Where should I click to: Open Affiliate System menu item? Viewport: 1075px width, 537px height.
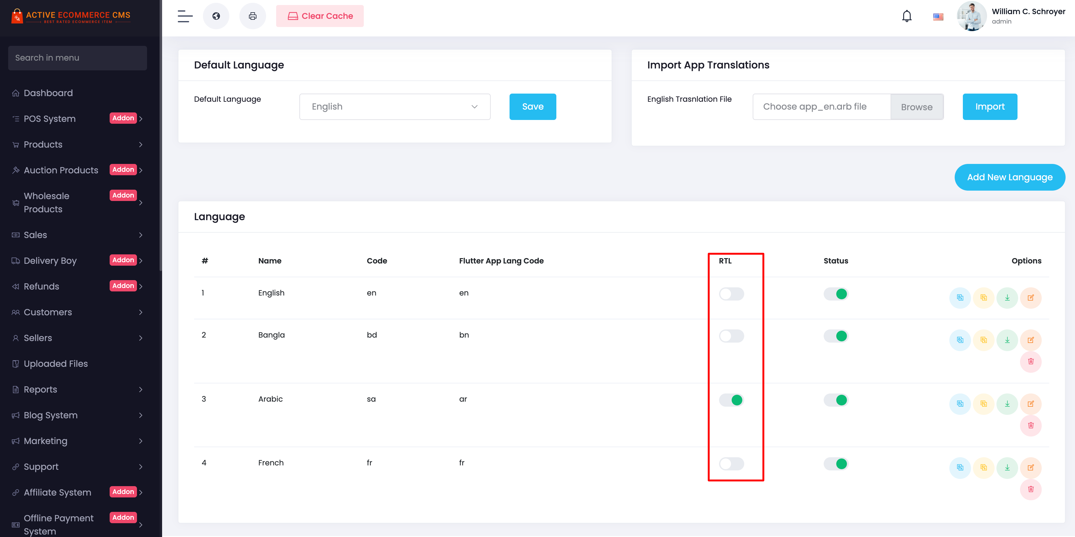[x=78, y=492]
